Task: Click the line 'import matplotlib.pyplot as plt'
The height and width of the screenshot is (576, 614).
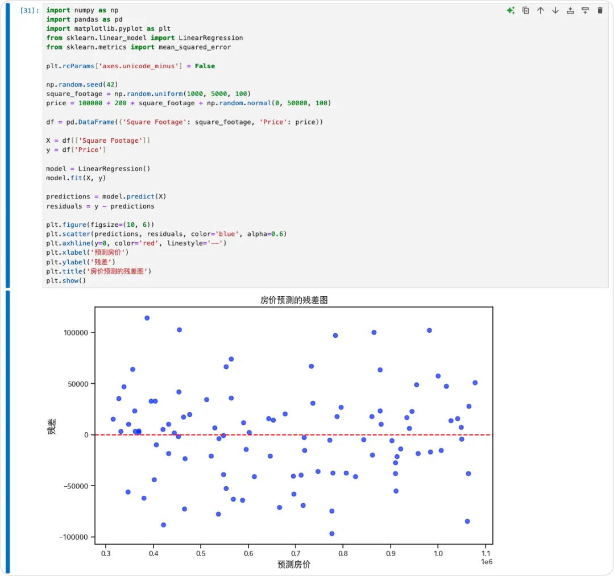Action: click(x=109, y=28)
